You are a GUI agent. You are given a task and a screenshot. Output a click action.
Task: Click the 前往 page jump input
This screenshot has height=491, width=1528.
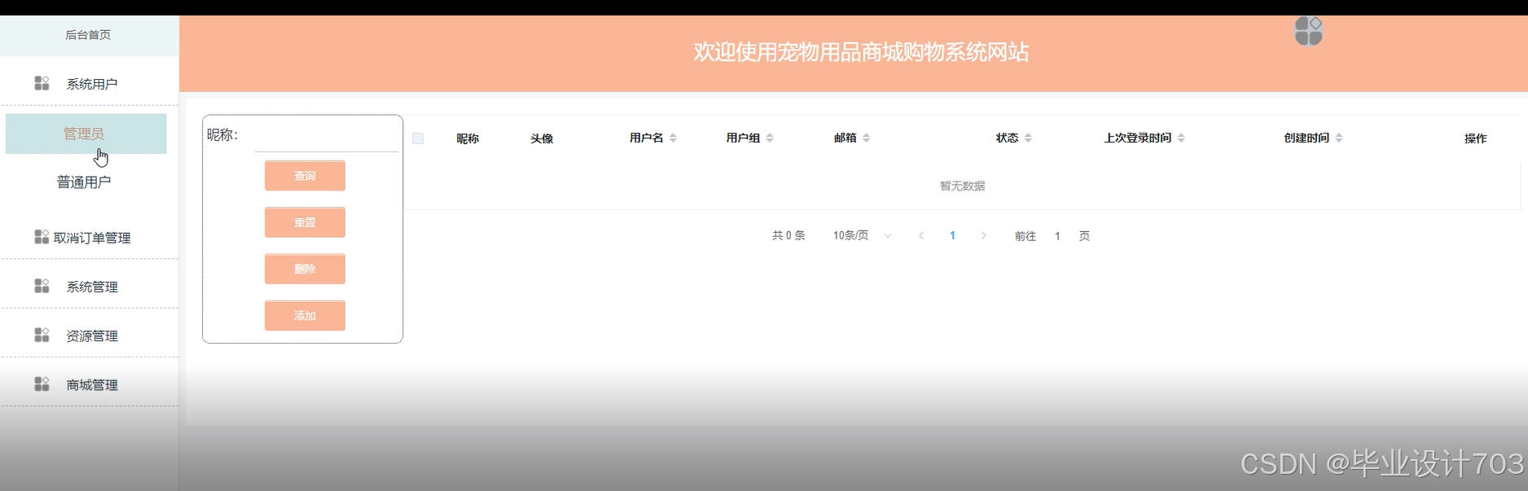(x=1057, y=236)
